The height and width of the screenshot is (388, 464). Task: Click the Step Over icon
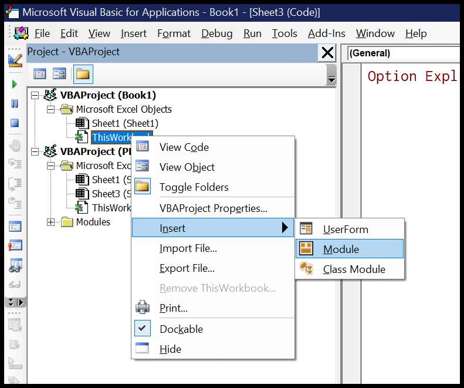click(x=15, y=184)
